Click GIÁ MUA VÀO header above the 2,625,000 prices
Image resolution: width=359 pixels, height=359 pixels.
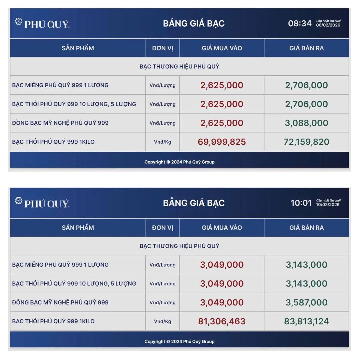point(222,48)
